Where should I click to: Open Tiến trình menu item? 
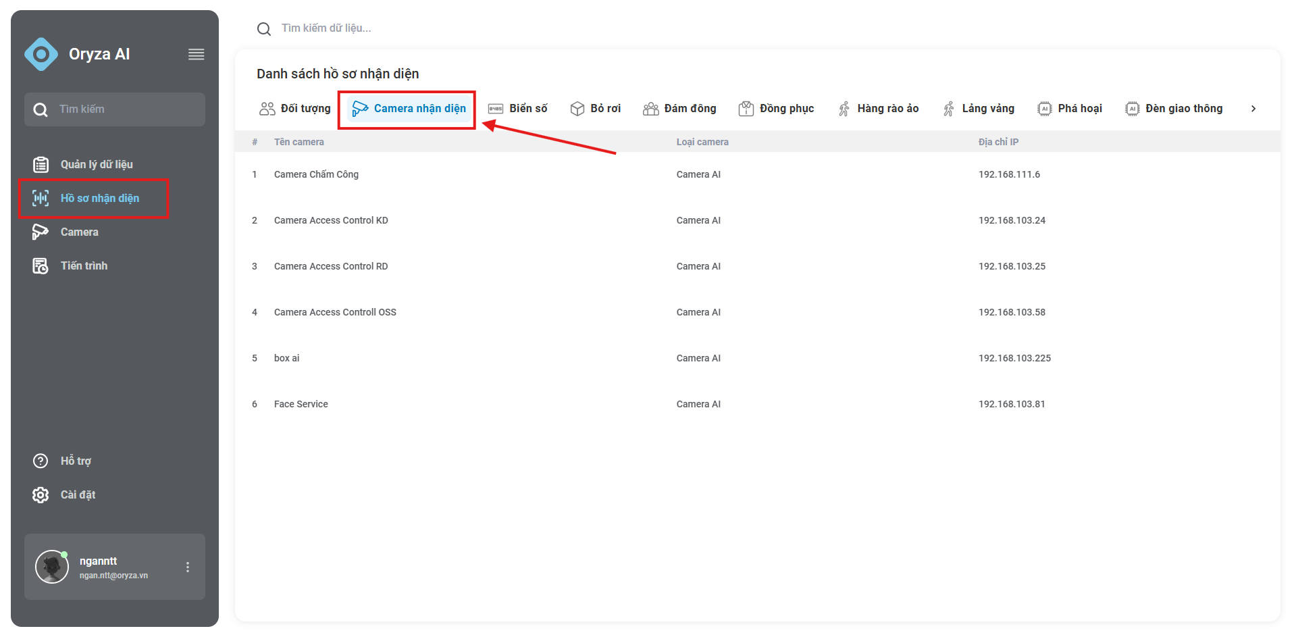point(84,265)
